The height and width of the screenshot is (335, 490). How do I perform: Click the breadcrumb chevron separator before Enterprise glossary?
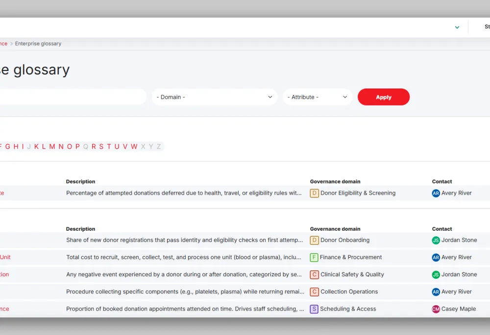pos(11,44)
